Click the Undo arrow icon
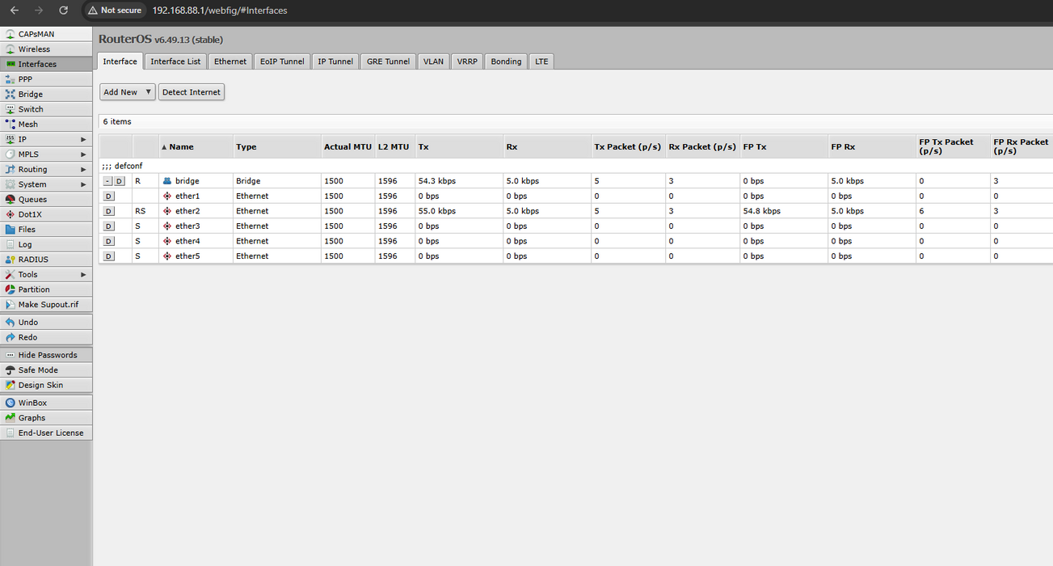The height and width of the screenshot is (566, 1053). pyautogui.click(x=10, y=323)
